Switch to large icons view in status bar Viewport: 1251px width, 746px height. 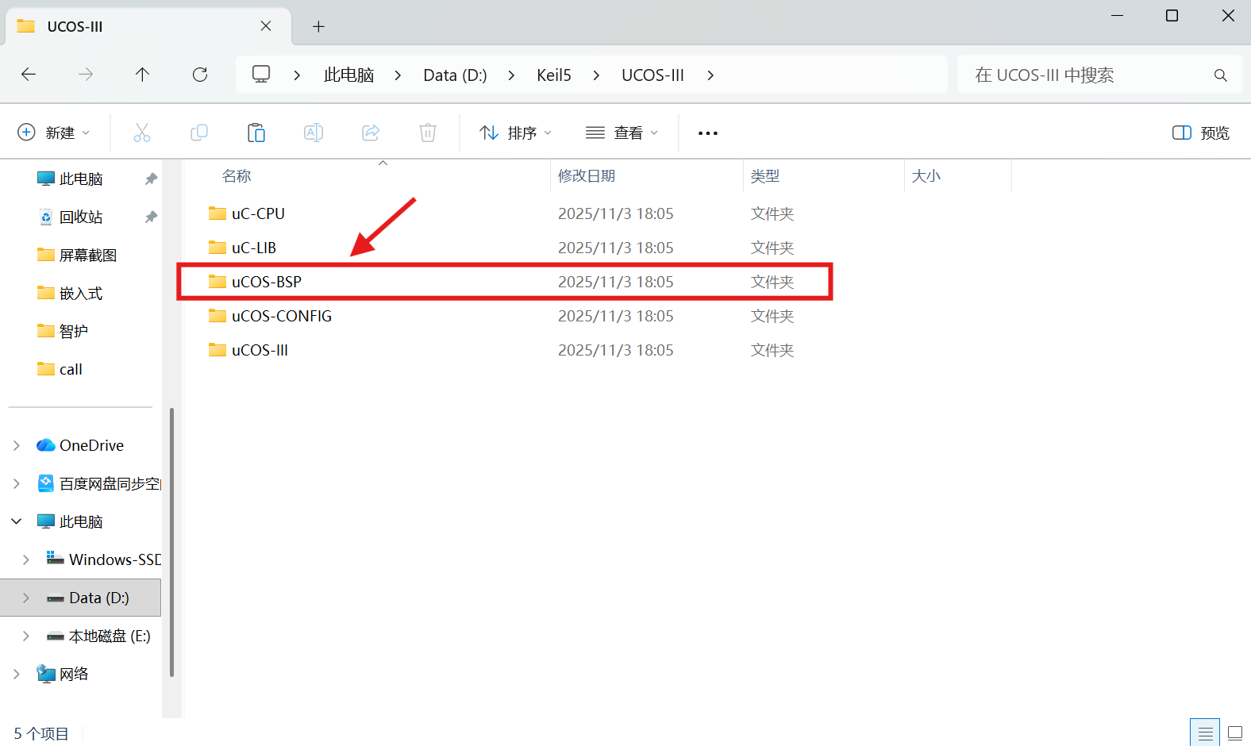point(1235,733)
